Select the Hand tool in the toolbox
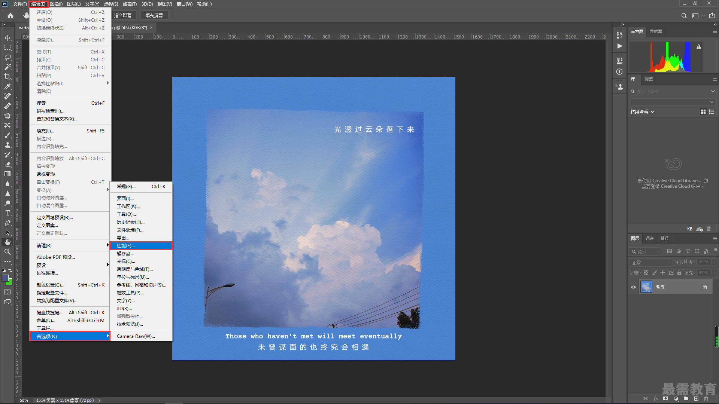 7,242
